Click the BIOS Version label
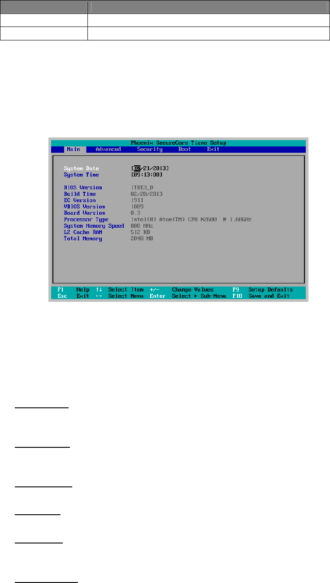The height and width of the screenshot is (583, 330). [83, 188]
